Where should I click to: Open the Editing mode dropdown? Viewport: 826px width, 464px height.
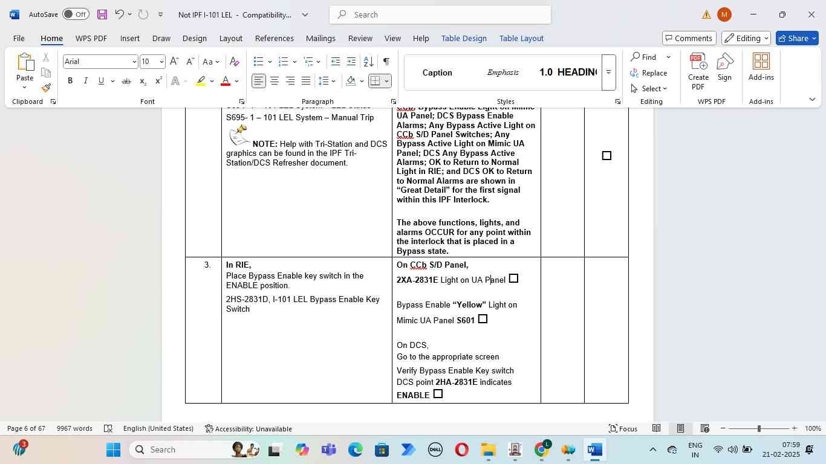[x=747, y=38]
